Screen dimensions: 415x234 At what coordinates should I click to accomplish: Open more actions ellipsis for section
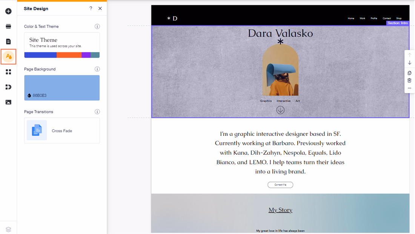point(409,88)
